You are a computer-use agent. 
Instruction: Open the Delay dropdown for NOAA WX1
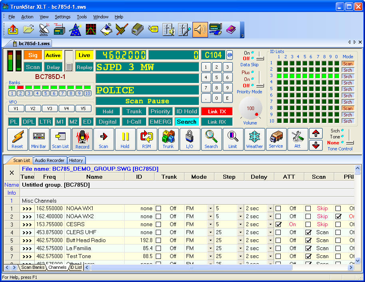pyautogui.click(x=270, y=208)
